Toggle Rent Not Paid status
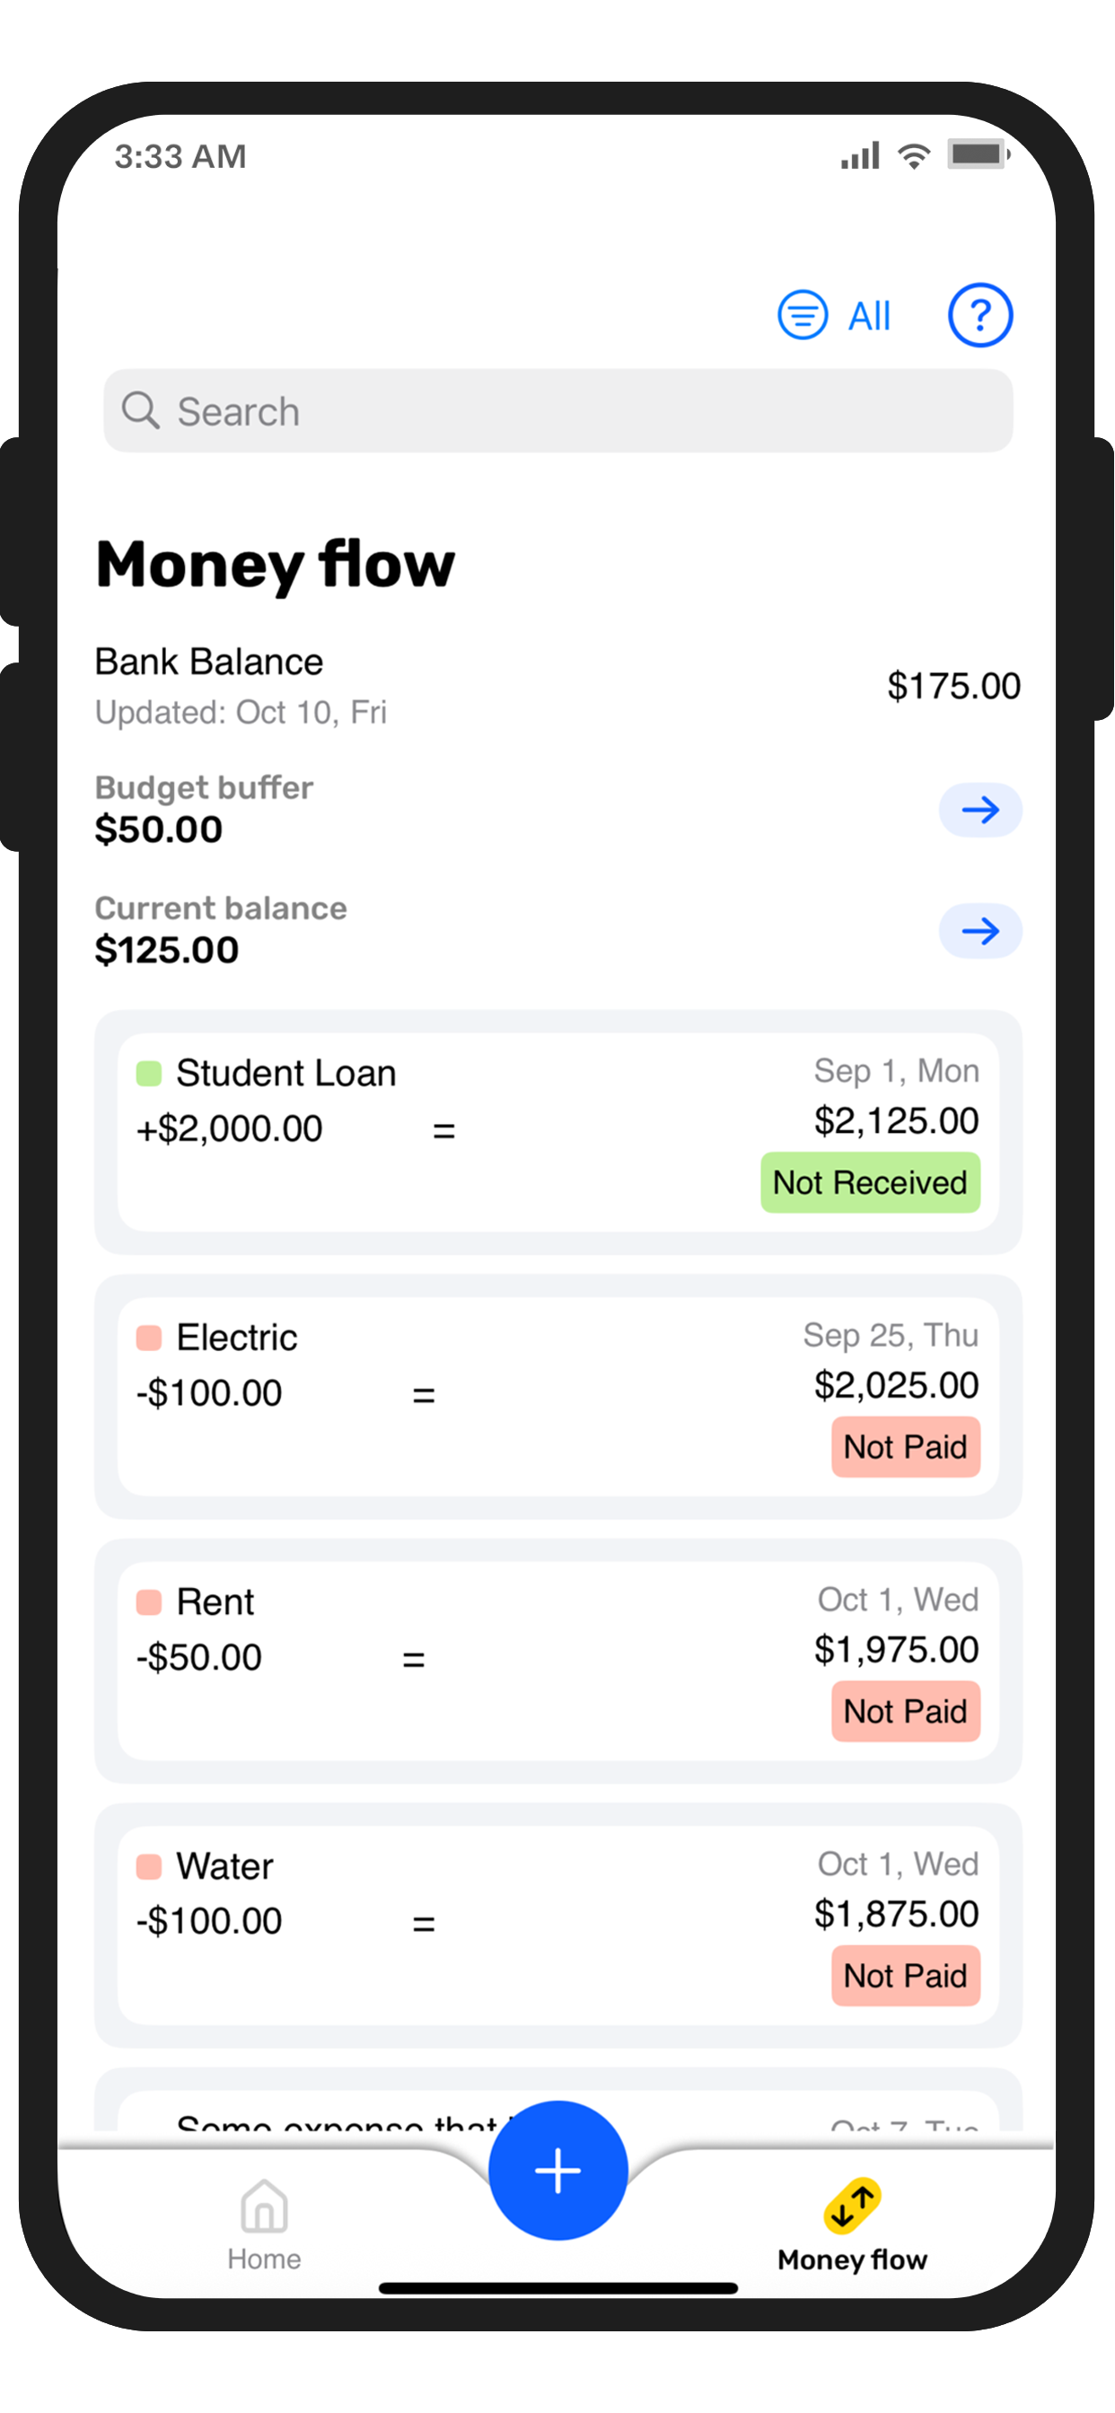Screen dimensions: 1115x2413 coord(905,1710)
